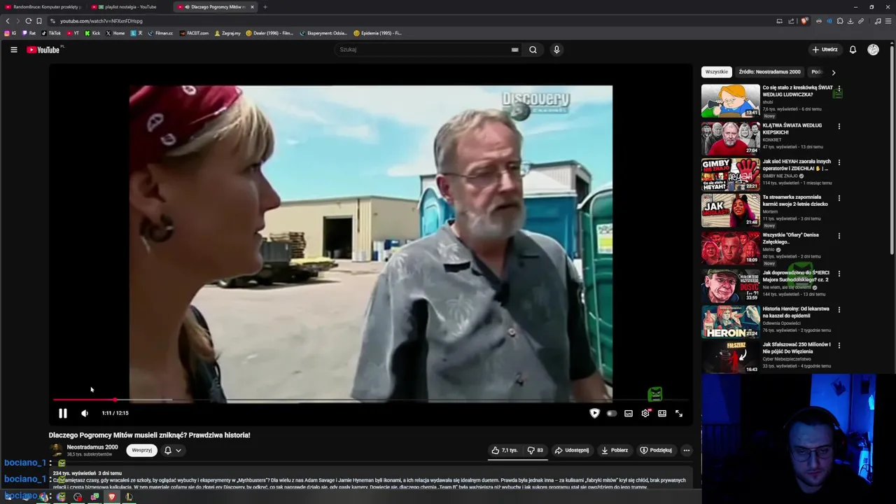896x504 pixels.
Task: Click the search magnifier button
Action: coord(533,50)
